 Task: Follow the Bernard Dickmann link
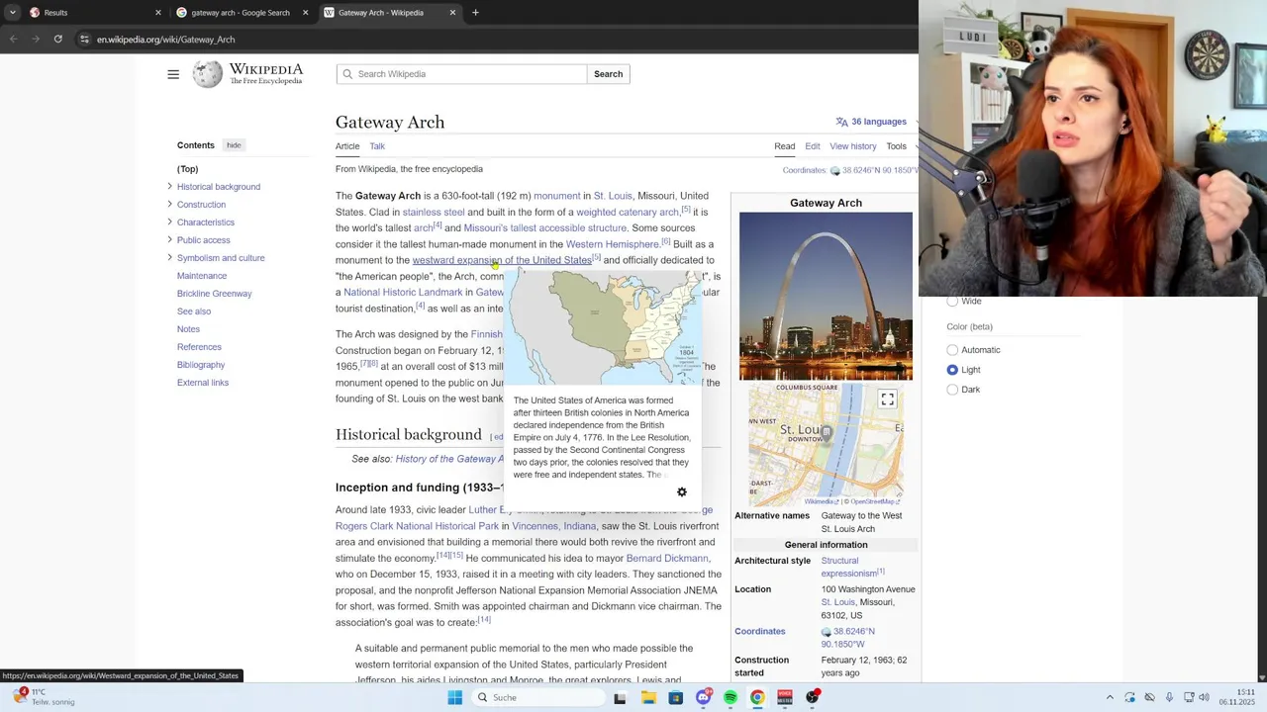[x=667, y=559]
